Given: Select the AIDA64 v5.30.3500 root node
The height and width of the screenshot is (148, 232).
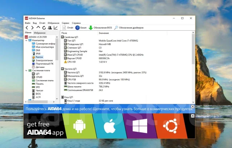Looking at the screenshot, I should tap(36, 37).
